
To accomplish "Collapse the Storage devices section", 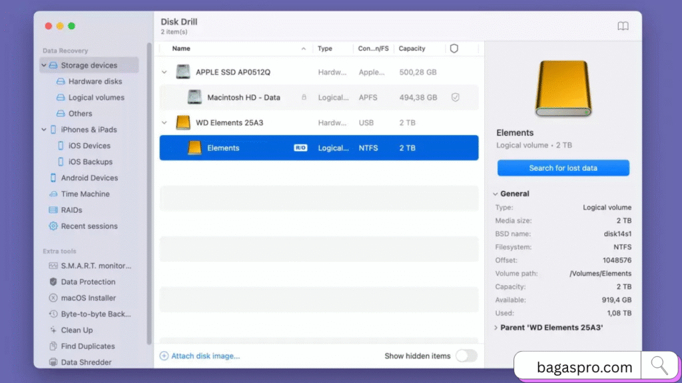I will coord(44,66).
